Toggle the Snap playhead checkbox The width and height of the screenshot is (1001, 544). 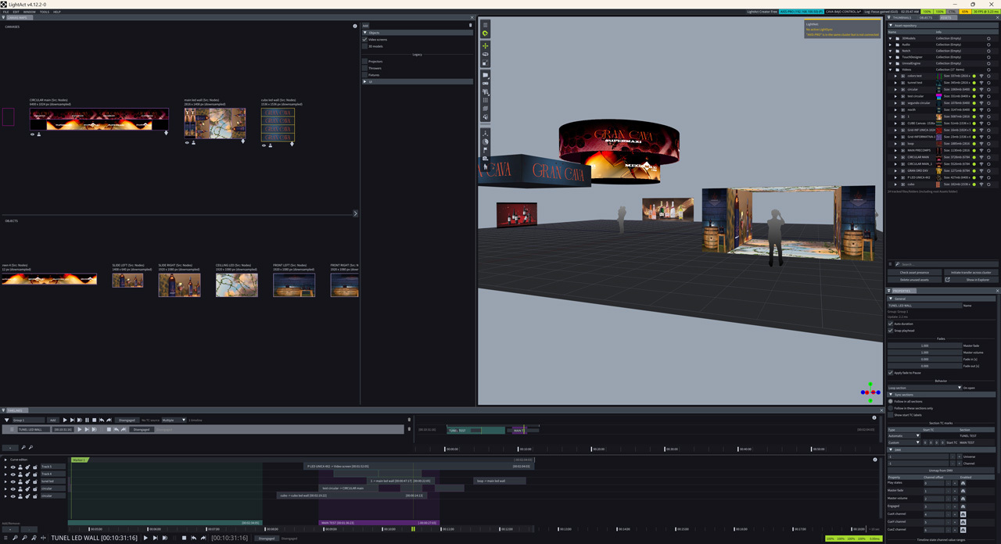point(891,331)
